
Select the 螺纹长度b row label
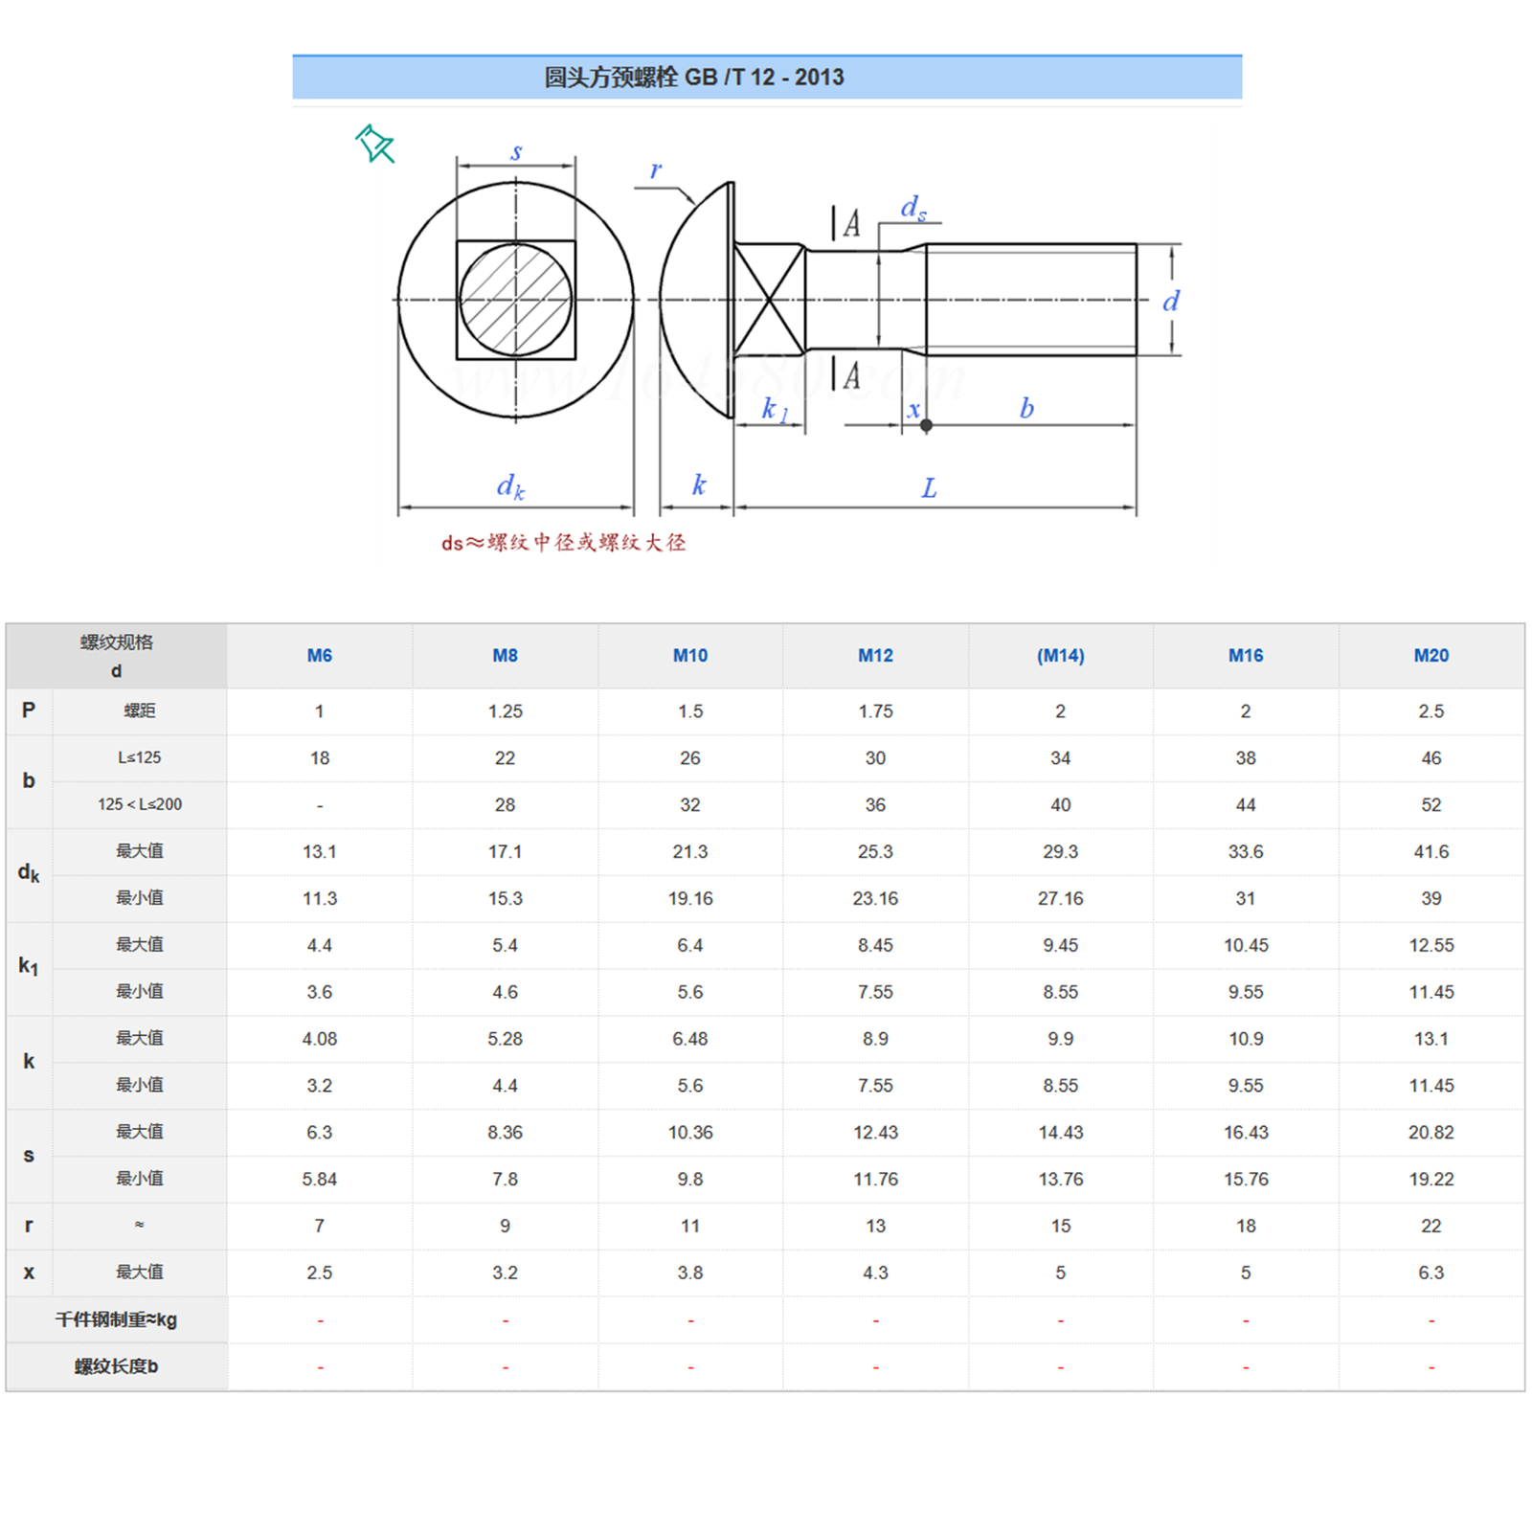click(117, 1366)
